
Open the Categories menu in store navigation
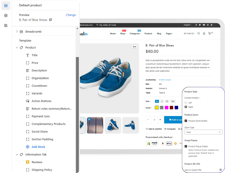[135, 33]
